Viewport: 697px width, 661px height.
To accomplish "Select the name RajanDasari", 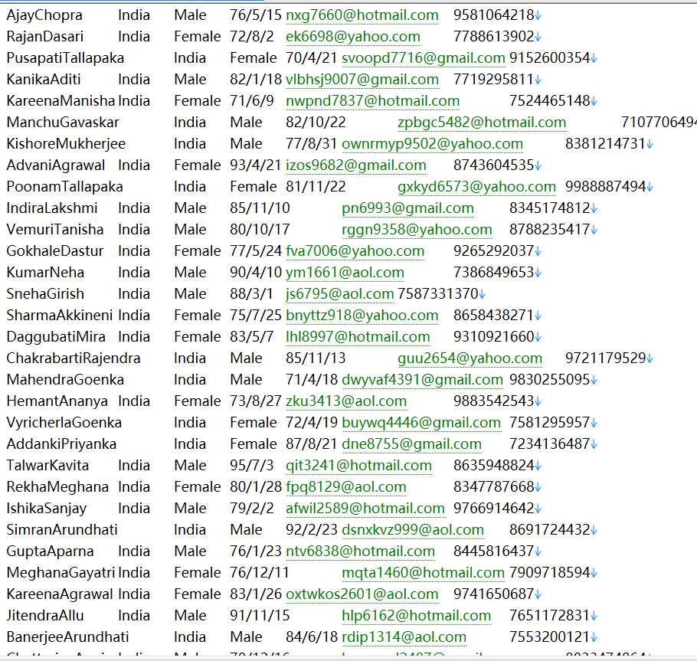I will coord(45,37).
